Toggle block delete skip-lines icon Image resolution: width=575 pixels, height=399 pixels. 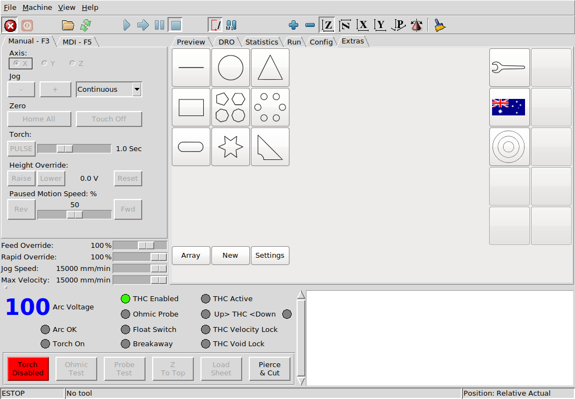point(215,25)
